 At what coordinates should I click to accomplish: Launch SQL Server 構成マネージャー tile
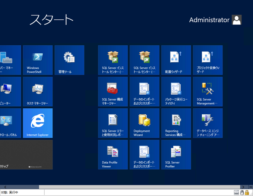(113, 92)
